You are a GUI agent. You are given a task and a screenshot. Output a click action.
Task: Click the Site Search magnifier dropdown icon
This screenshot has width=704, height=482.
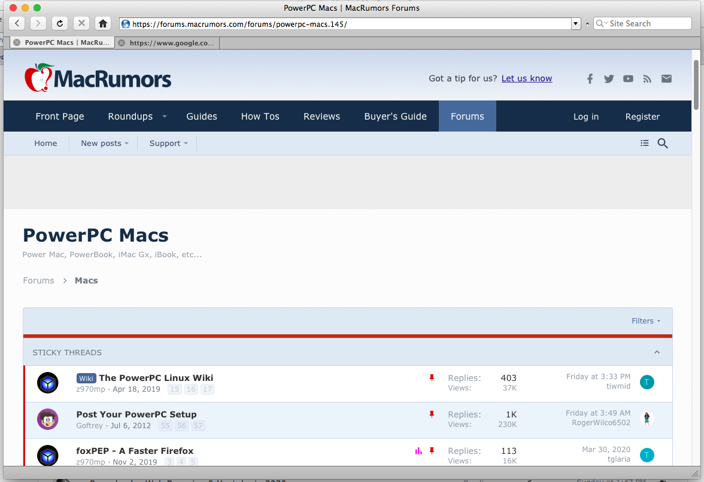(601, 23)
